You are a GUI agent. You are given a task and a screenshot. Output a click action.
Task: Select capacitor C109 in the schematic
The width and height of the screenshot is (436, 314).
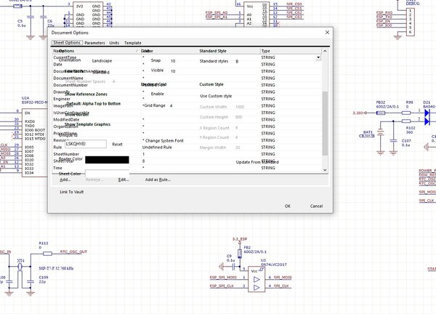point(31,282)
